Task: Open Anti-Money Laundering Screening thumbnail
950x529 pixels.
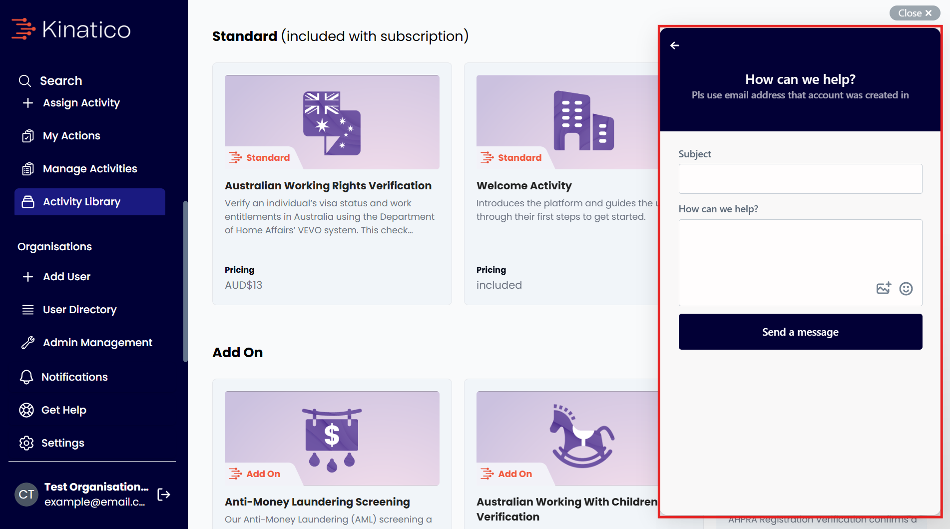Action: [332, 438]
